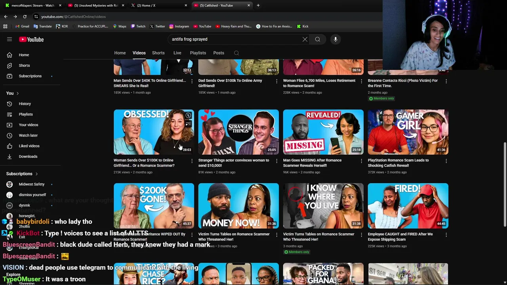Switch to channel Live tab

point(177,53)
